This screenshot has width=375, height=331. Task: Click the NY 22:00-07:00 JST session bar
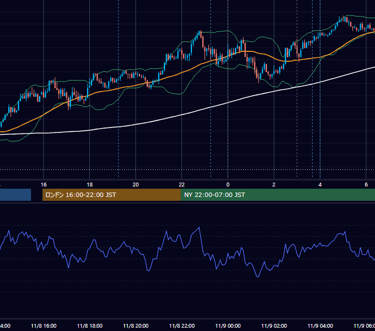click(x=277, y=195)
